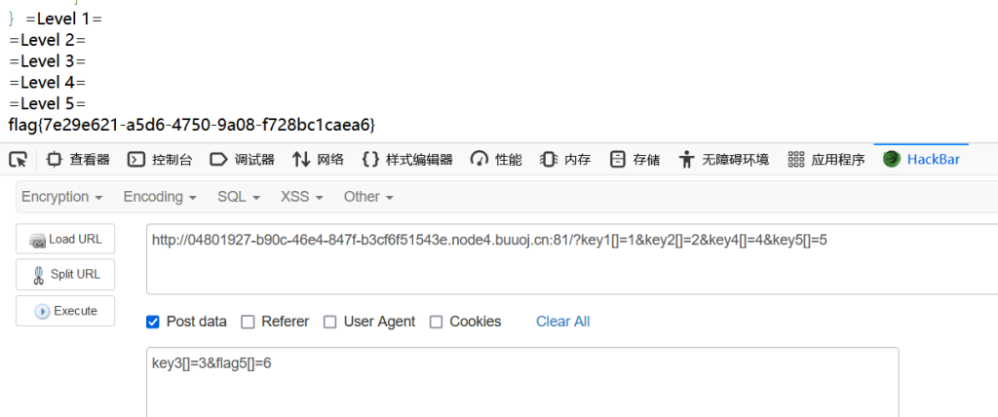Open the Debugger (调试器) panel
Viewport: 998px width, 417px height.
pos(243,159)
